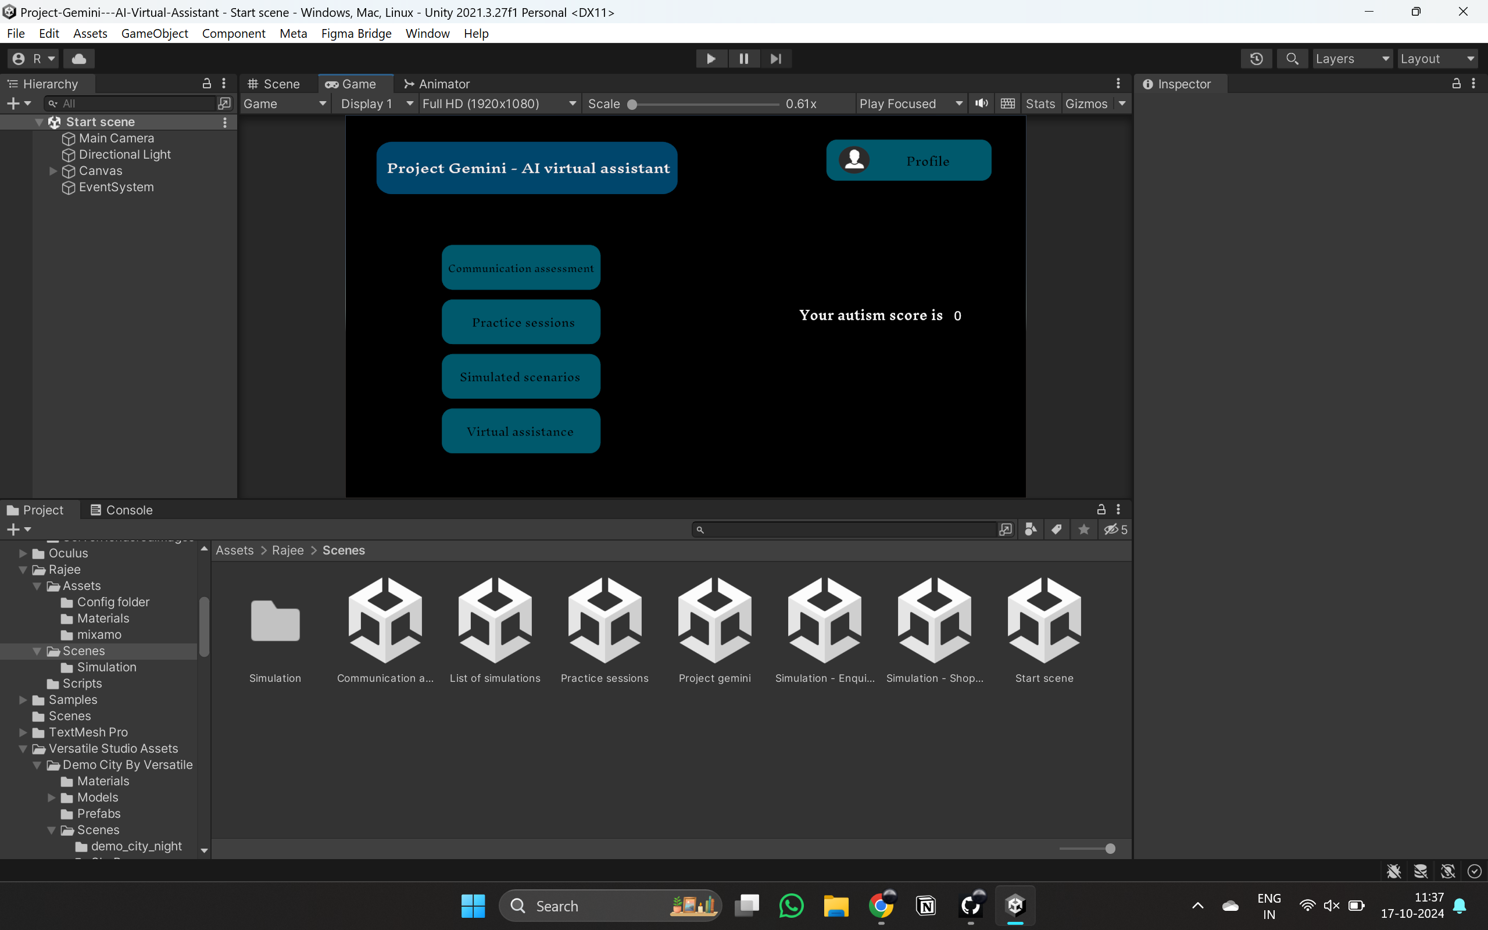The image size is (1488, 930).
Task: Lock the Inspector panel
Action: (x=1457, y=84)
